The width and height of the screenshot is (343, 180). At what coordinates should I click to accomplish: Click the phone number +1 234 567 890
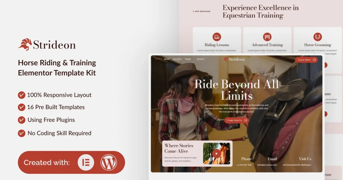pos(244,165)
